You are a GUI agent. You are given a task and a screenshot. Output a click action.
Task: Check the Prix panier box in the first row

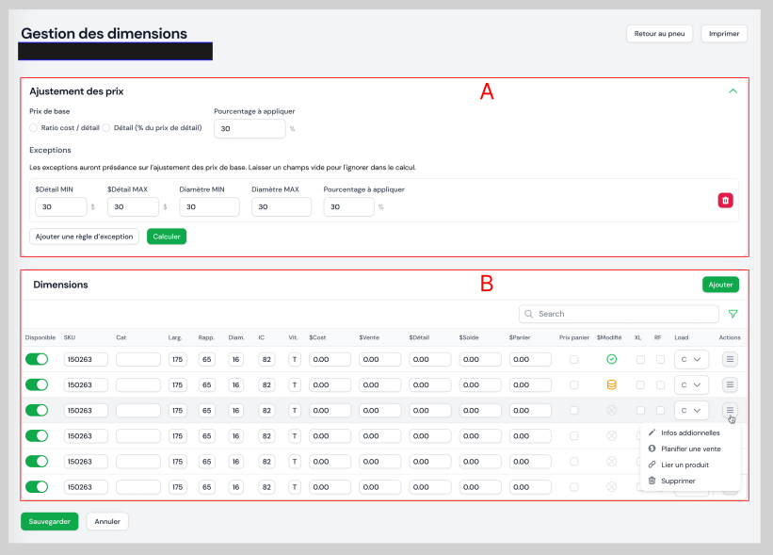(x=573, y=359)
